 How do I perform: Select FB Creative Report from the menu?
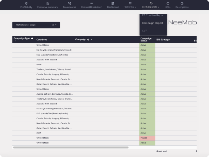click(153, 15)
